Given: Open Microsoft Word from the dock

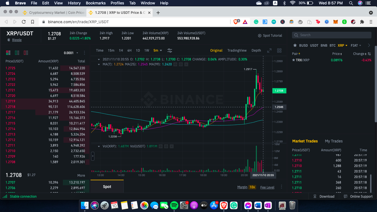Looking at the screenshot, I should pos(258,205).
